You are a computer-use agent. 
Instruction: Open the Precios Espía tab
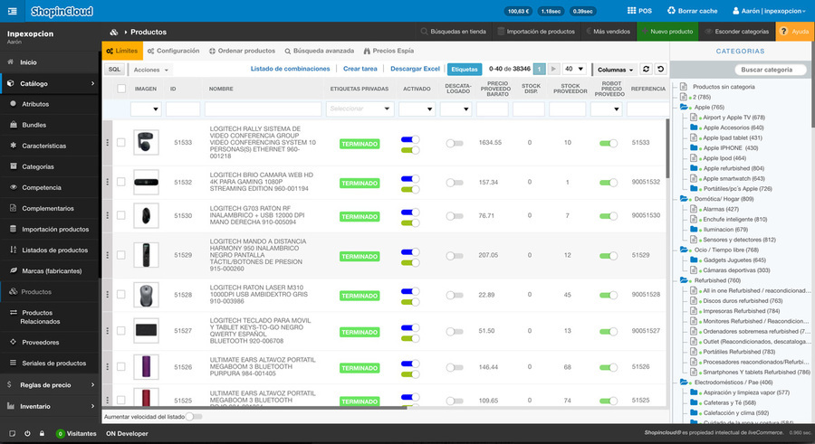pyautogui.click(x=388, y=51)
